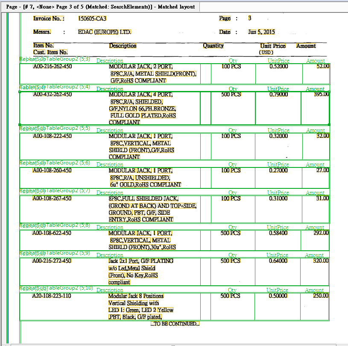The height and width of the screenshot is (346, 348).
Task: Click the RepeatSubTableGroup2 (5;9) label
Action: 55,253
